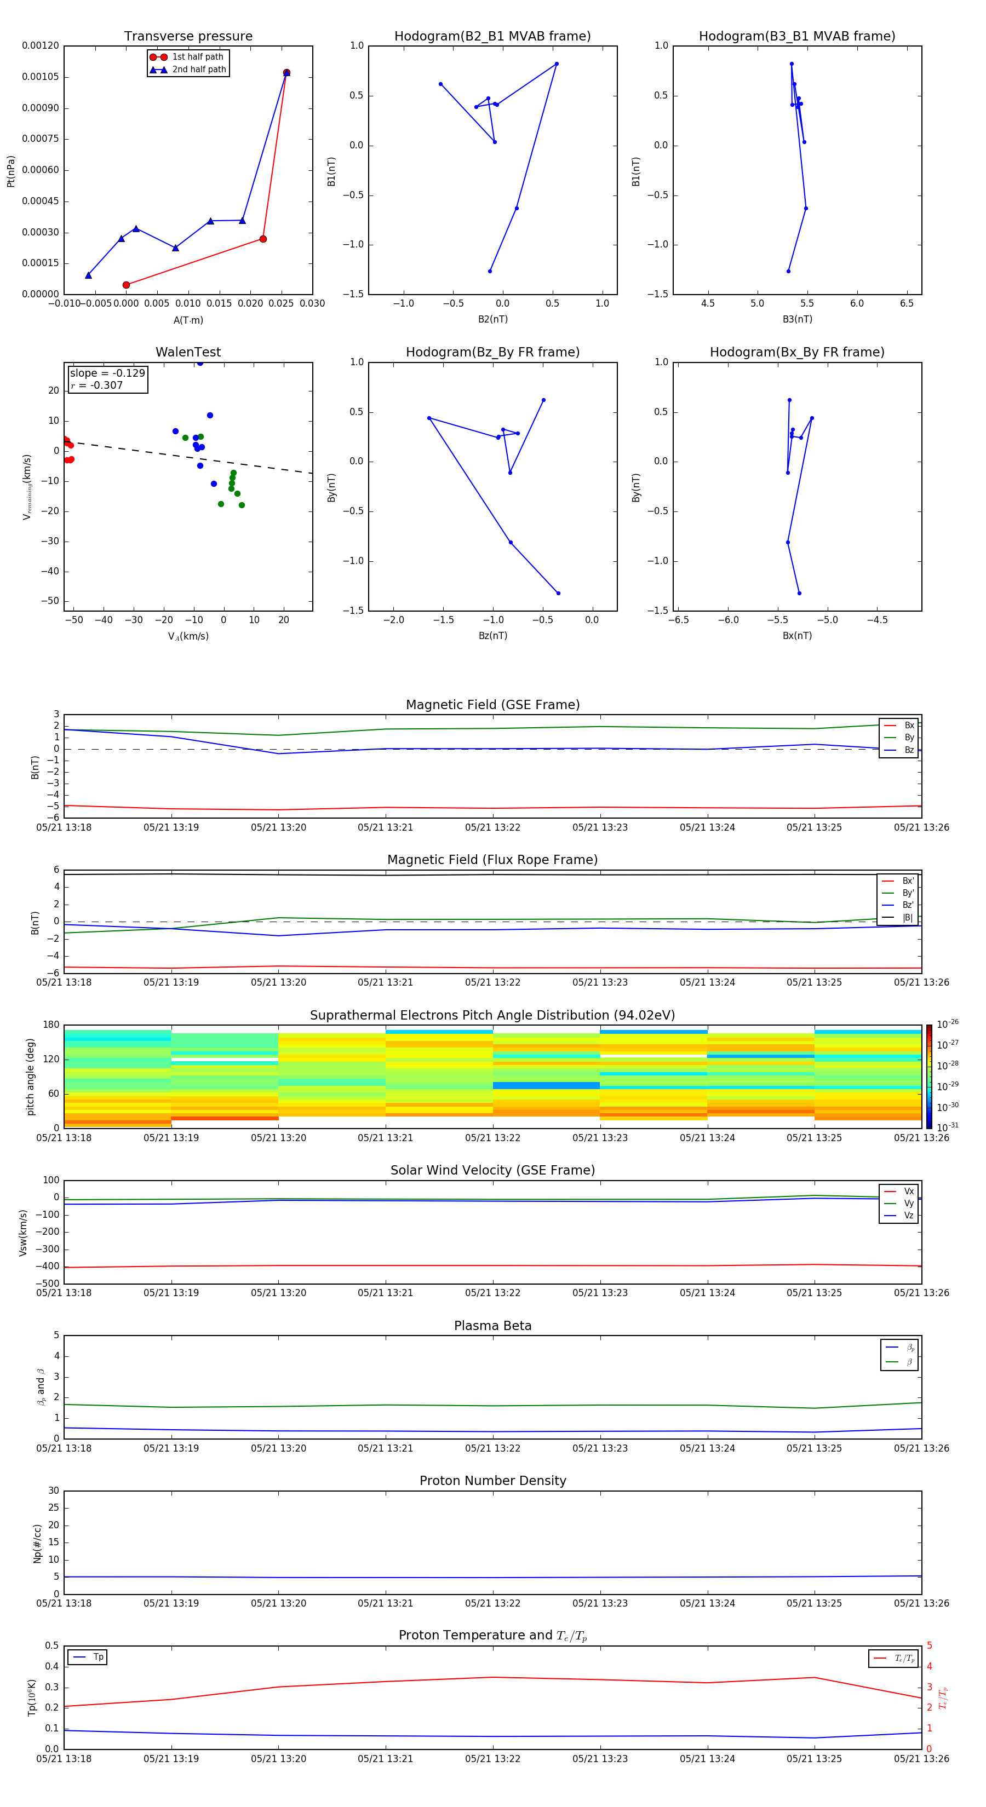986x1807 pixels.
Task: Click 'Bz(nT)' x-axis label in FR hodogram
Action: 492,636
